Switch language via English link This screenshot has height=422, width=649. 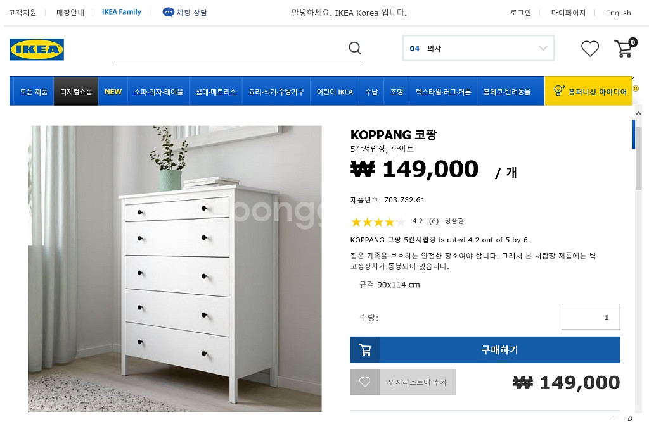point(618,13)
